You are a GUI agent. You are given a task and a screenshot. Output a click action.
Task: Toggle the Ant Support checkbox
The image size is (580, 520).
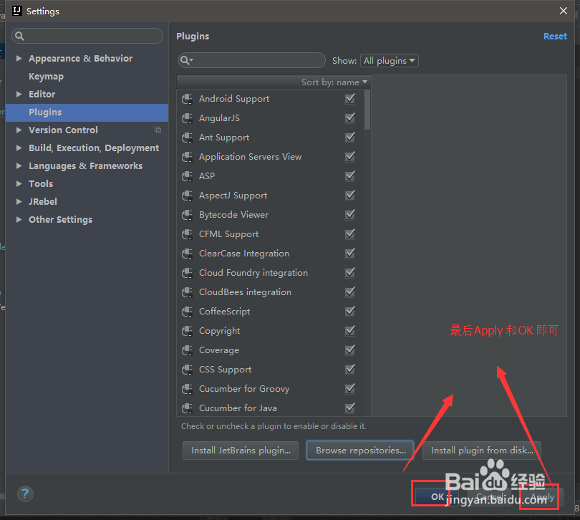point(350,137)
